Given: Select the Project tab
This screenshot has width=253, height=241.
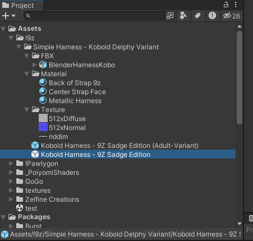Looking at the screenshot, I should pyautogui.click(x=21, y=5).
